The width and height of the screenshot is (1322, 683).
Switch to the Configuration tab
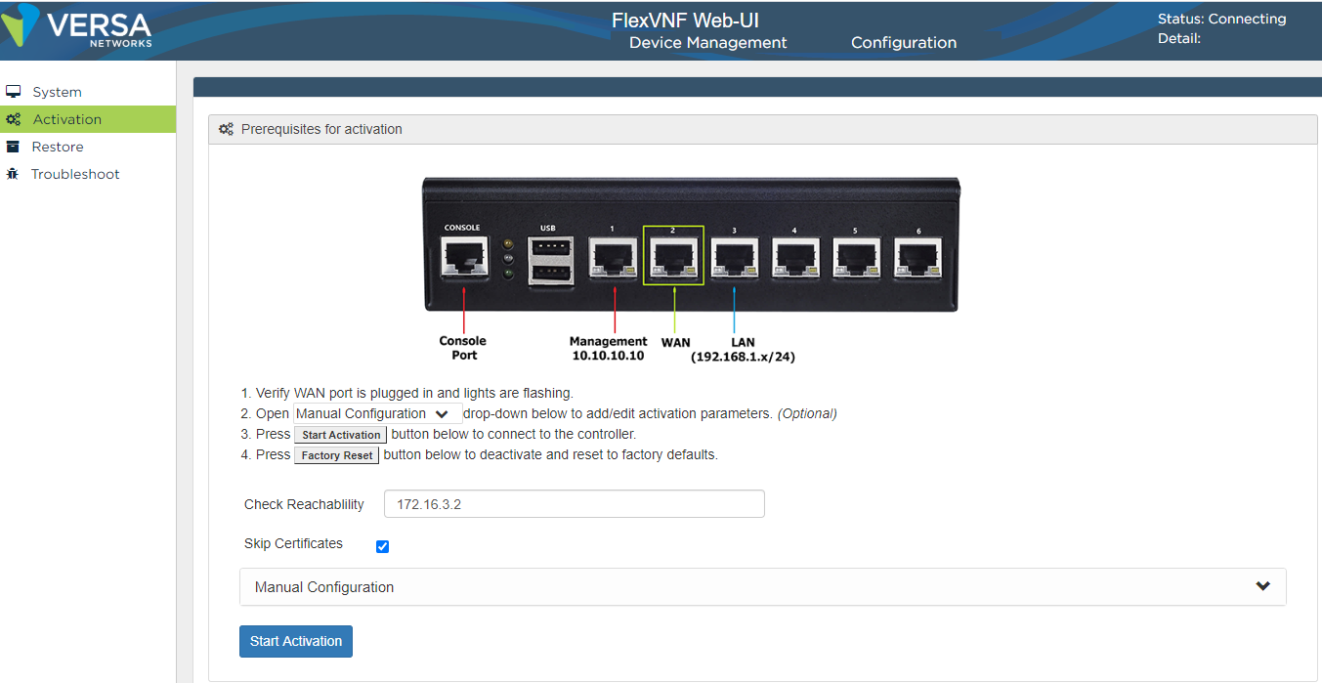pyautogui.click(x=904, y=43)
